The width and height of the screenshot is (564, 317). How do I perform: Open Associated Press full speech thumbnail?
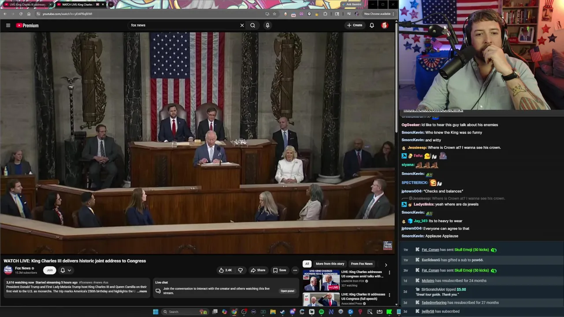click(x=321, y=299)
